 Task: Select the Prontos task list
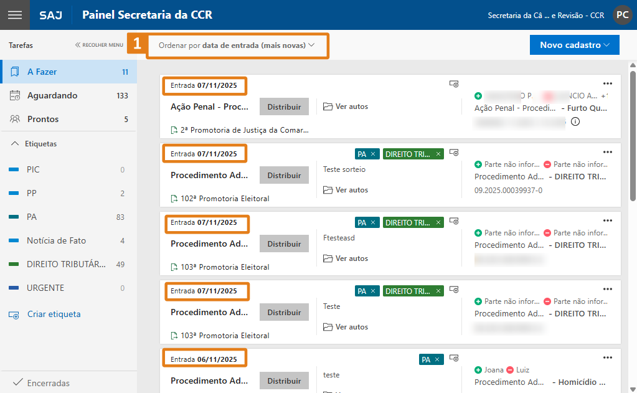(x=43, y=119)
